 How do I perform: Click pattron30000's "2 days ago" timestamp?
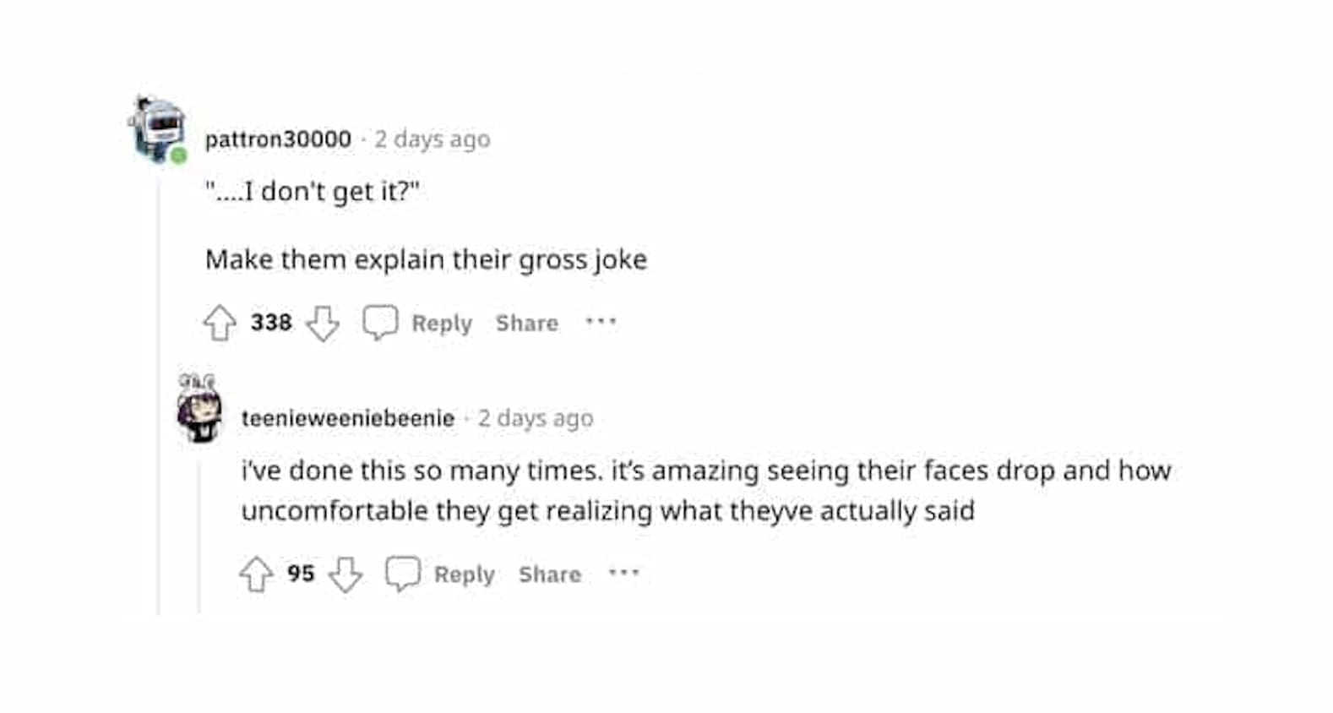[x=432, y=139]
